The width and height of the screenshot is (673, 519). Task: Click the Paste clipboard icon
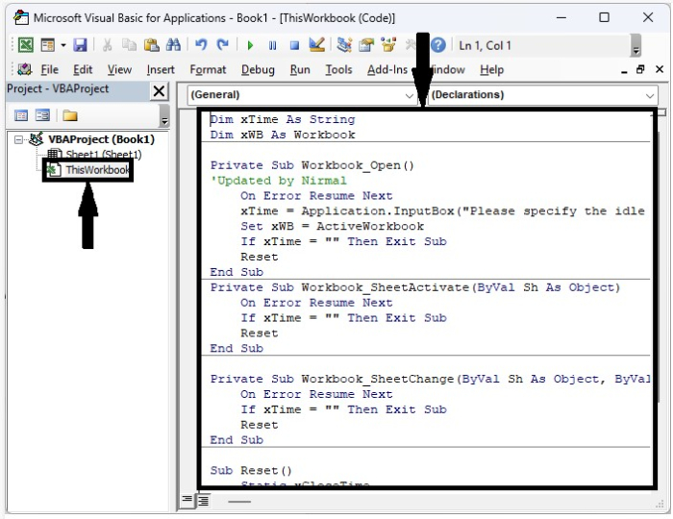pyautogui.click(x=151, y=45)
